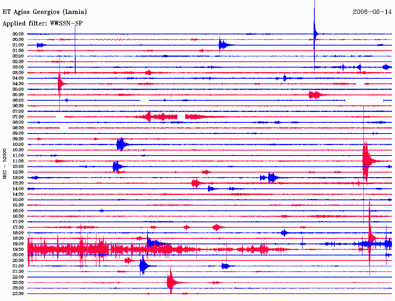Pick the 08:00 time label
Viewport: 395px width, 301px height.
coord(18,122)
